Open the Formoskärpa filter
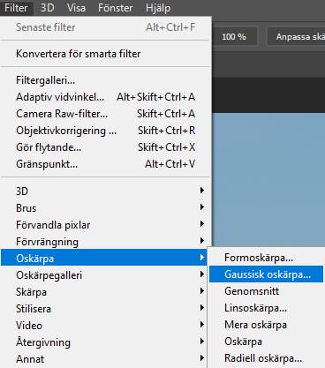325x368 pixels. (x=266, y=258)
